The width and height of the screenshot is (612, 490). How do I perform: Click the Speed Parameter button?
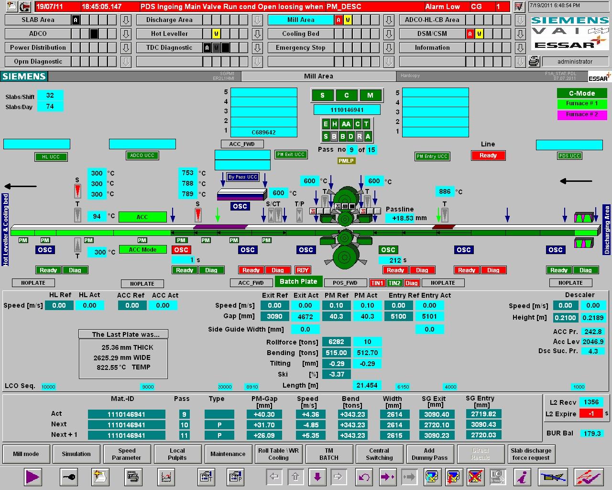pyautogui.click(x=127, y=454)
